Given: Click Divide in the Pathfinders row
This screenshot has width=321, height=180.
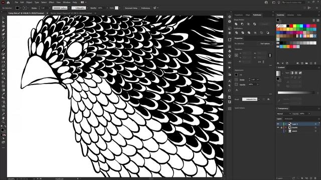Looking at the screenshot, I should tap(236, 32).
